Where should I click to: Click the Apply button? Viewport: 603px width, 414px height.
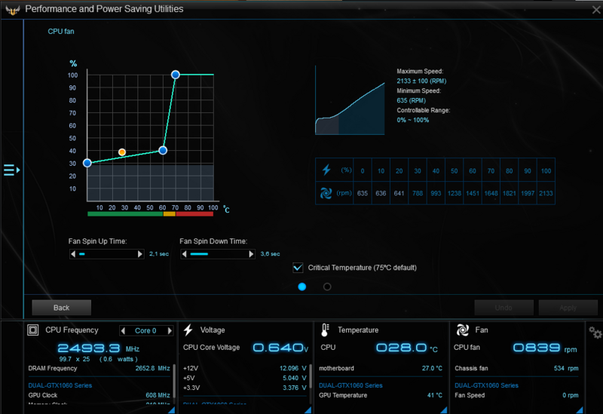[x=568, y=308]
